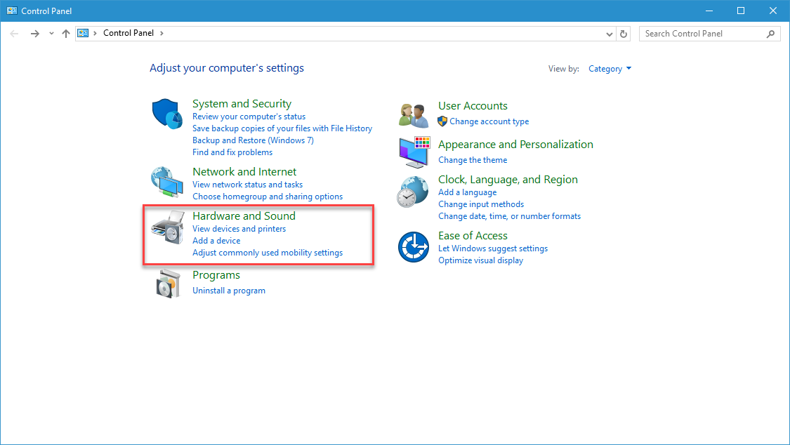The image size is (790, 445).
Task: Open Appearance and Personalization heading
Action: coord(515,145)
